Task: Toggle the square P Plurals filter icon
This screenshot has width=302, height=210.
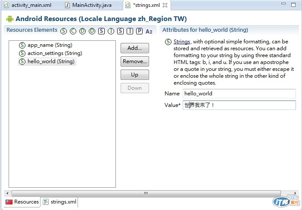Action: click(x=139, y=31)
